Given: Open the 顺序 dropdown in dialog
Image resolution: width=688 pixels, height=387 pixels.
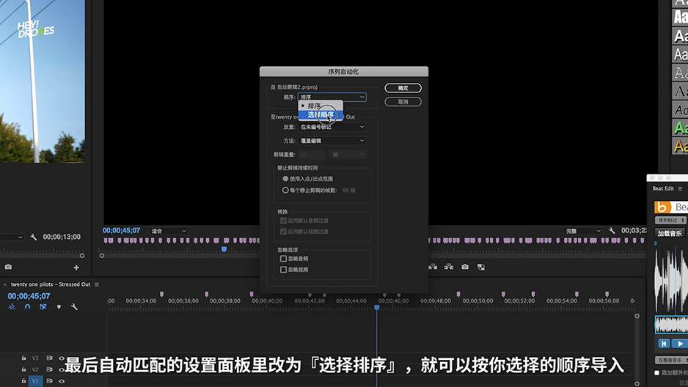Looking at the screenshot, I should pos(332,97).
